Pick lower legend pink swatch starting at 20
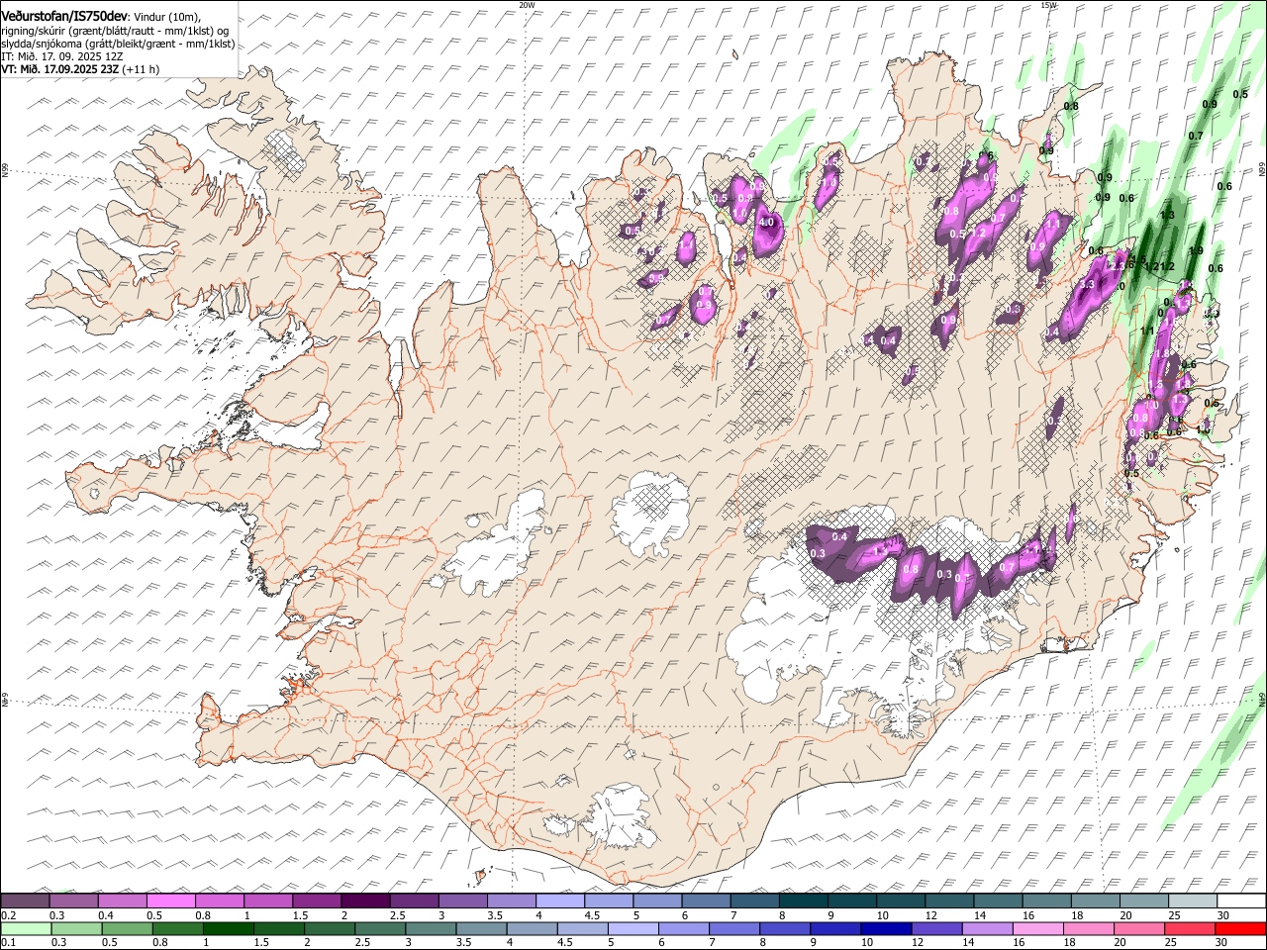 tap(1137, 928)
